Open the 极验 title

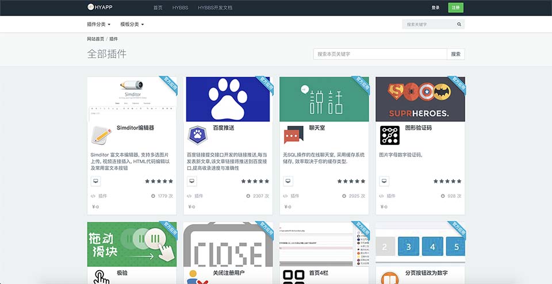coord(122,273)
